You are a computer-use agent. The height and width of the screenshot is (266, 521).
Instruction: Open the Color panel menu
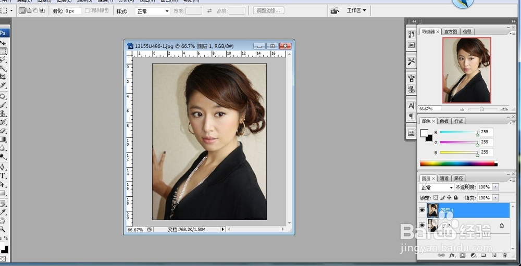pos(512,122)
